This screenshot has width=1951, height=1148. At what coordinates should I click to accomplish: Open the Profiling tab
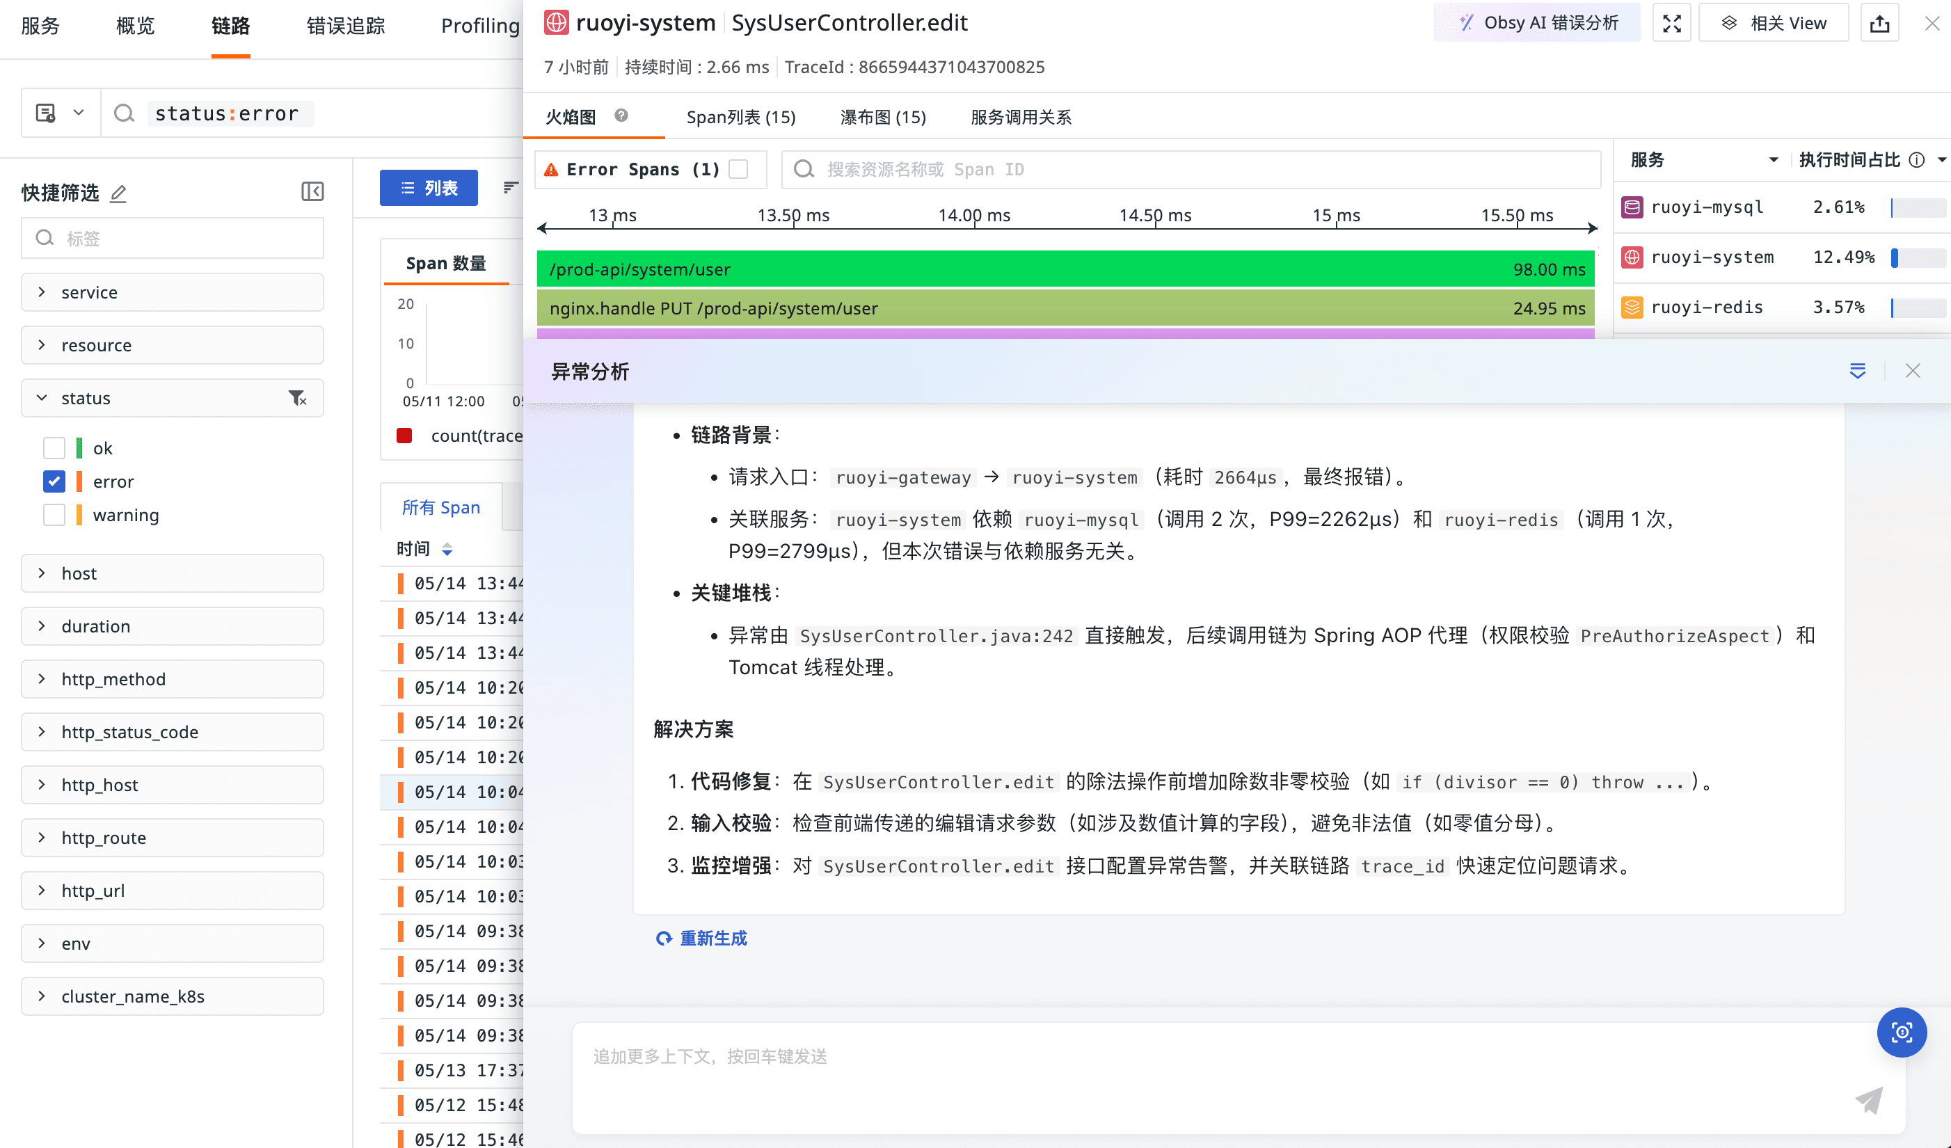click(480, 26)
